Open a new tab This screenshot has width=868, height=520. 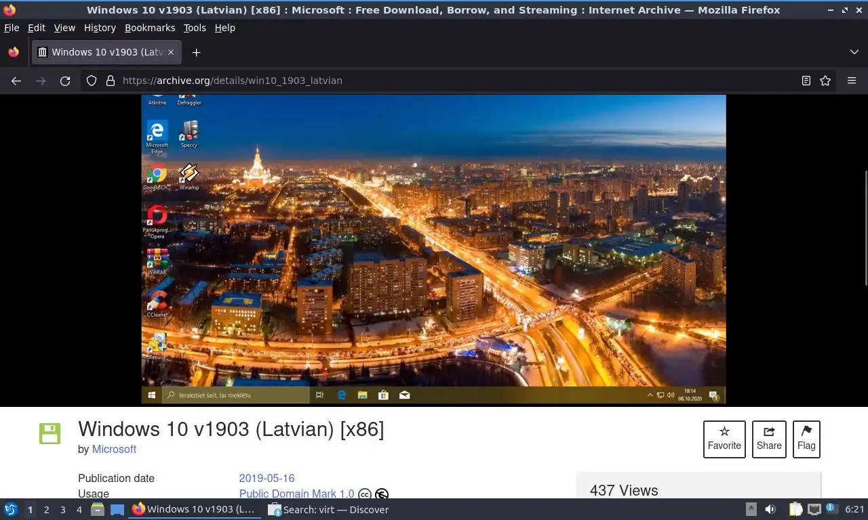196,52
